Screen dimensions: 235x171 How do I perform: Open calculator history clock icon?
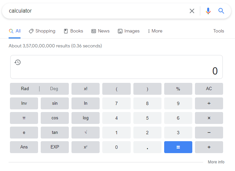click(x=18, y=62)
